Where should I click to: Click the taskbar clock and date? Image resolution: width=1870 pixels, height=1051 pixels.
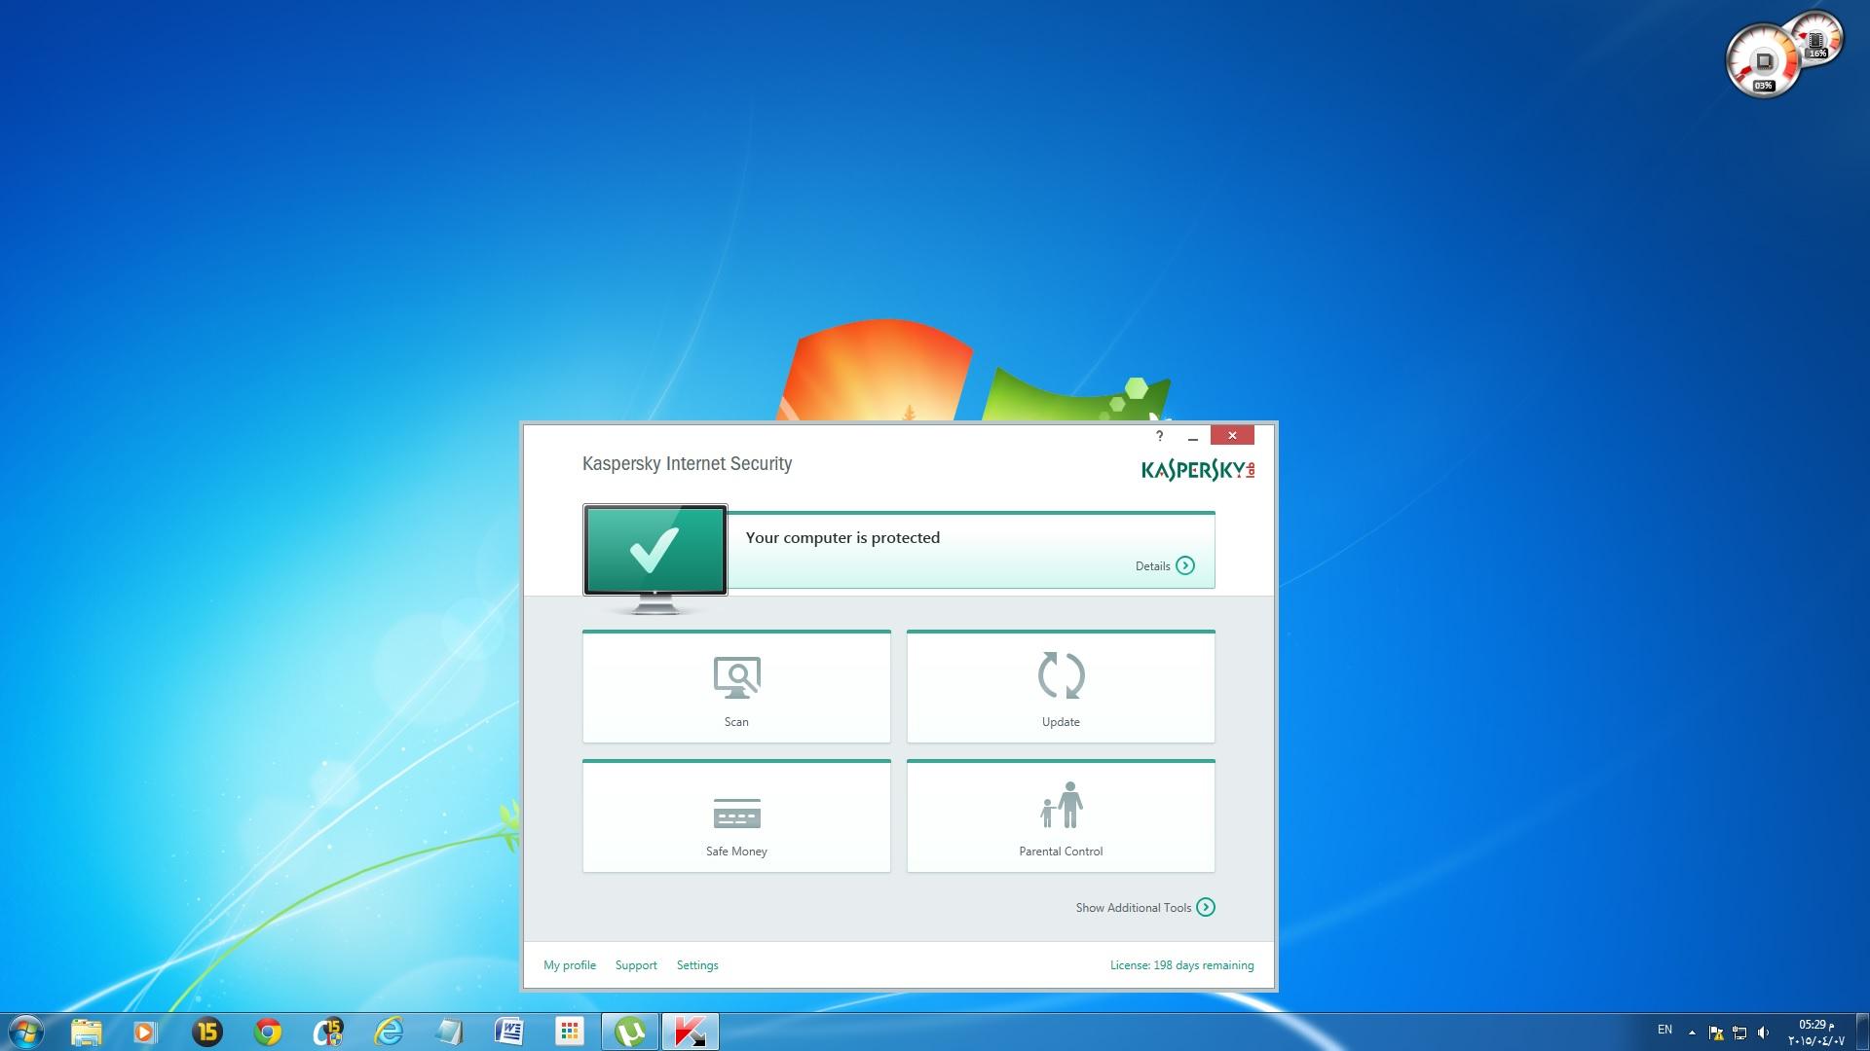coord(1815,1033)
